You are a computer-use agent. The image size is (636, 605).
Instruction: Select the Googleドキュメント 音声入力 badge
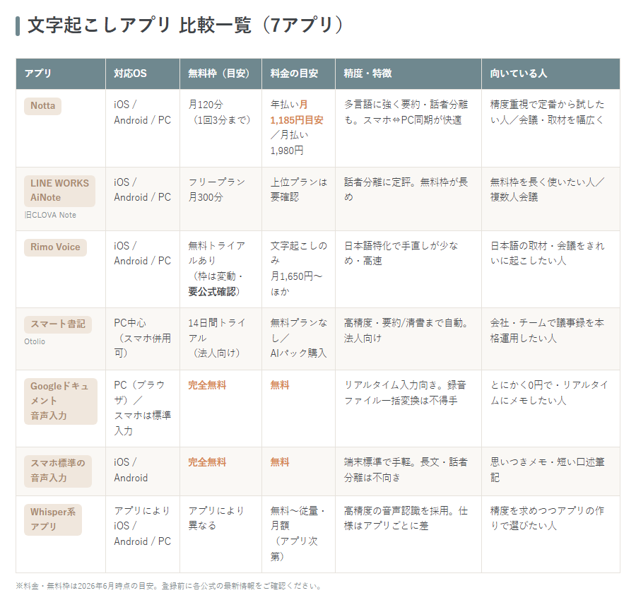tap(61, 401)
